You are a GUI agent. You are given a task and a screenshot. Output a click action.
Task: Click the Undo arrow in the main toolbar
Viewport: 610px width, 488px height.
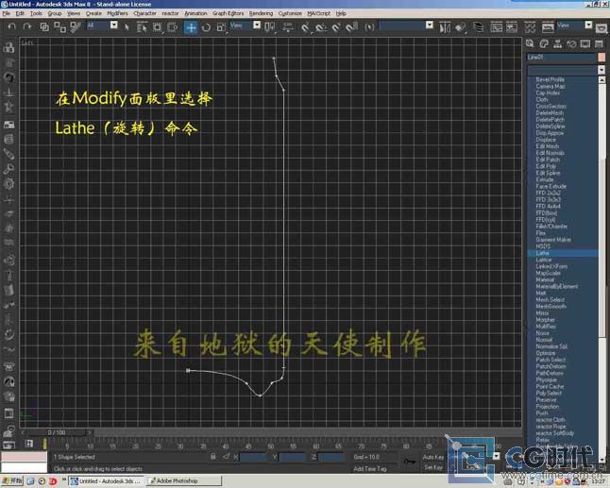pyautogui.click(x=12, y=26)
